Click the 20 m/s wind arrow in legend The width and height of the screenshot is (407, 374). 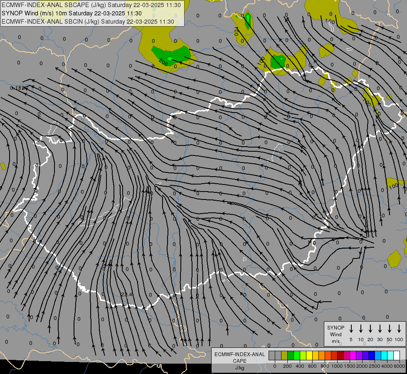370,328
